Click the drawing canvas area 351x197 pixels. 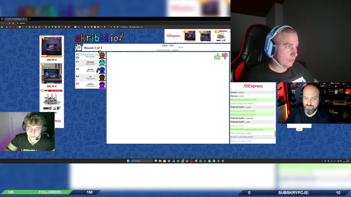pyautogui.click(x=168, y=98)
